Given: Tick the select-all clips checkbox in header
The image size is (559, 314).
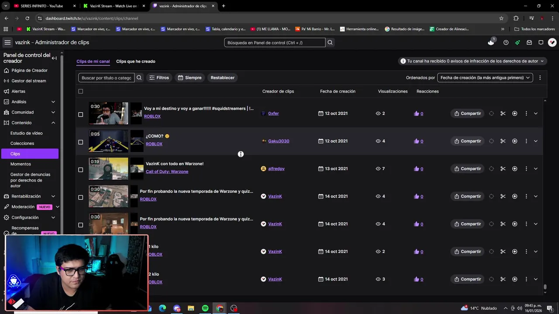Looking at the screenshot, I should click(80, 91).
